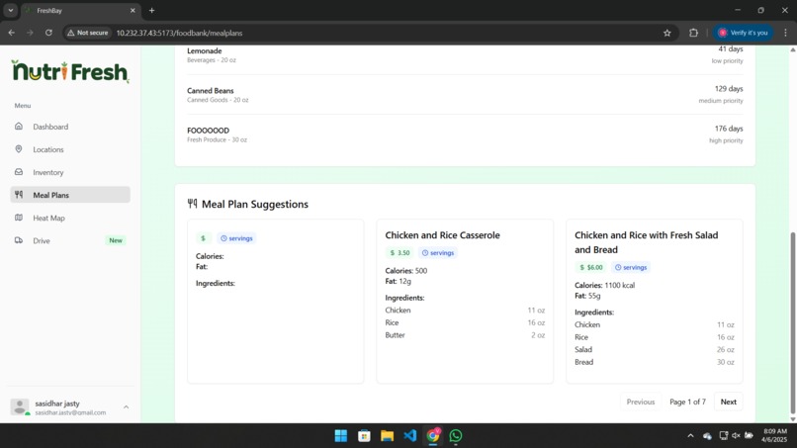The height and width of the screenshot is (448, 797).
Task: Click servings badge on Chicken and Rice Casserole
Action: (438, 253)
